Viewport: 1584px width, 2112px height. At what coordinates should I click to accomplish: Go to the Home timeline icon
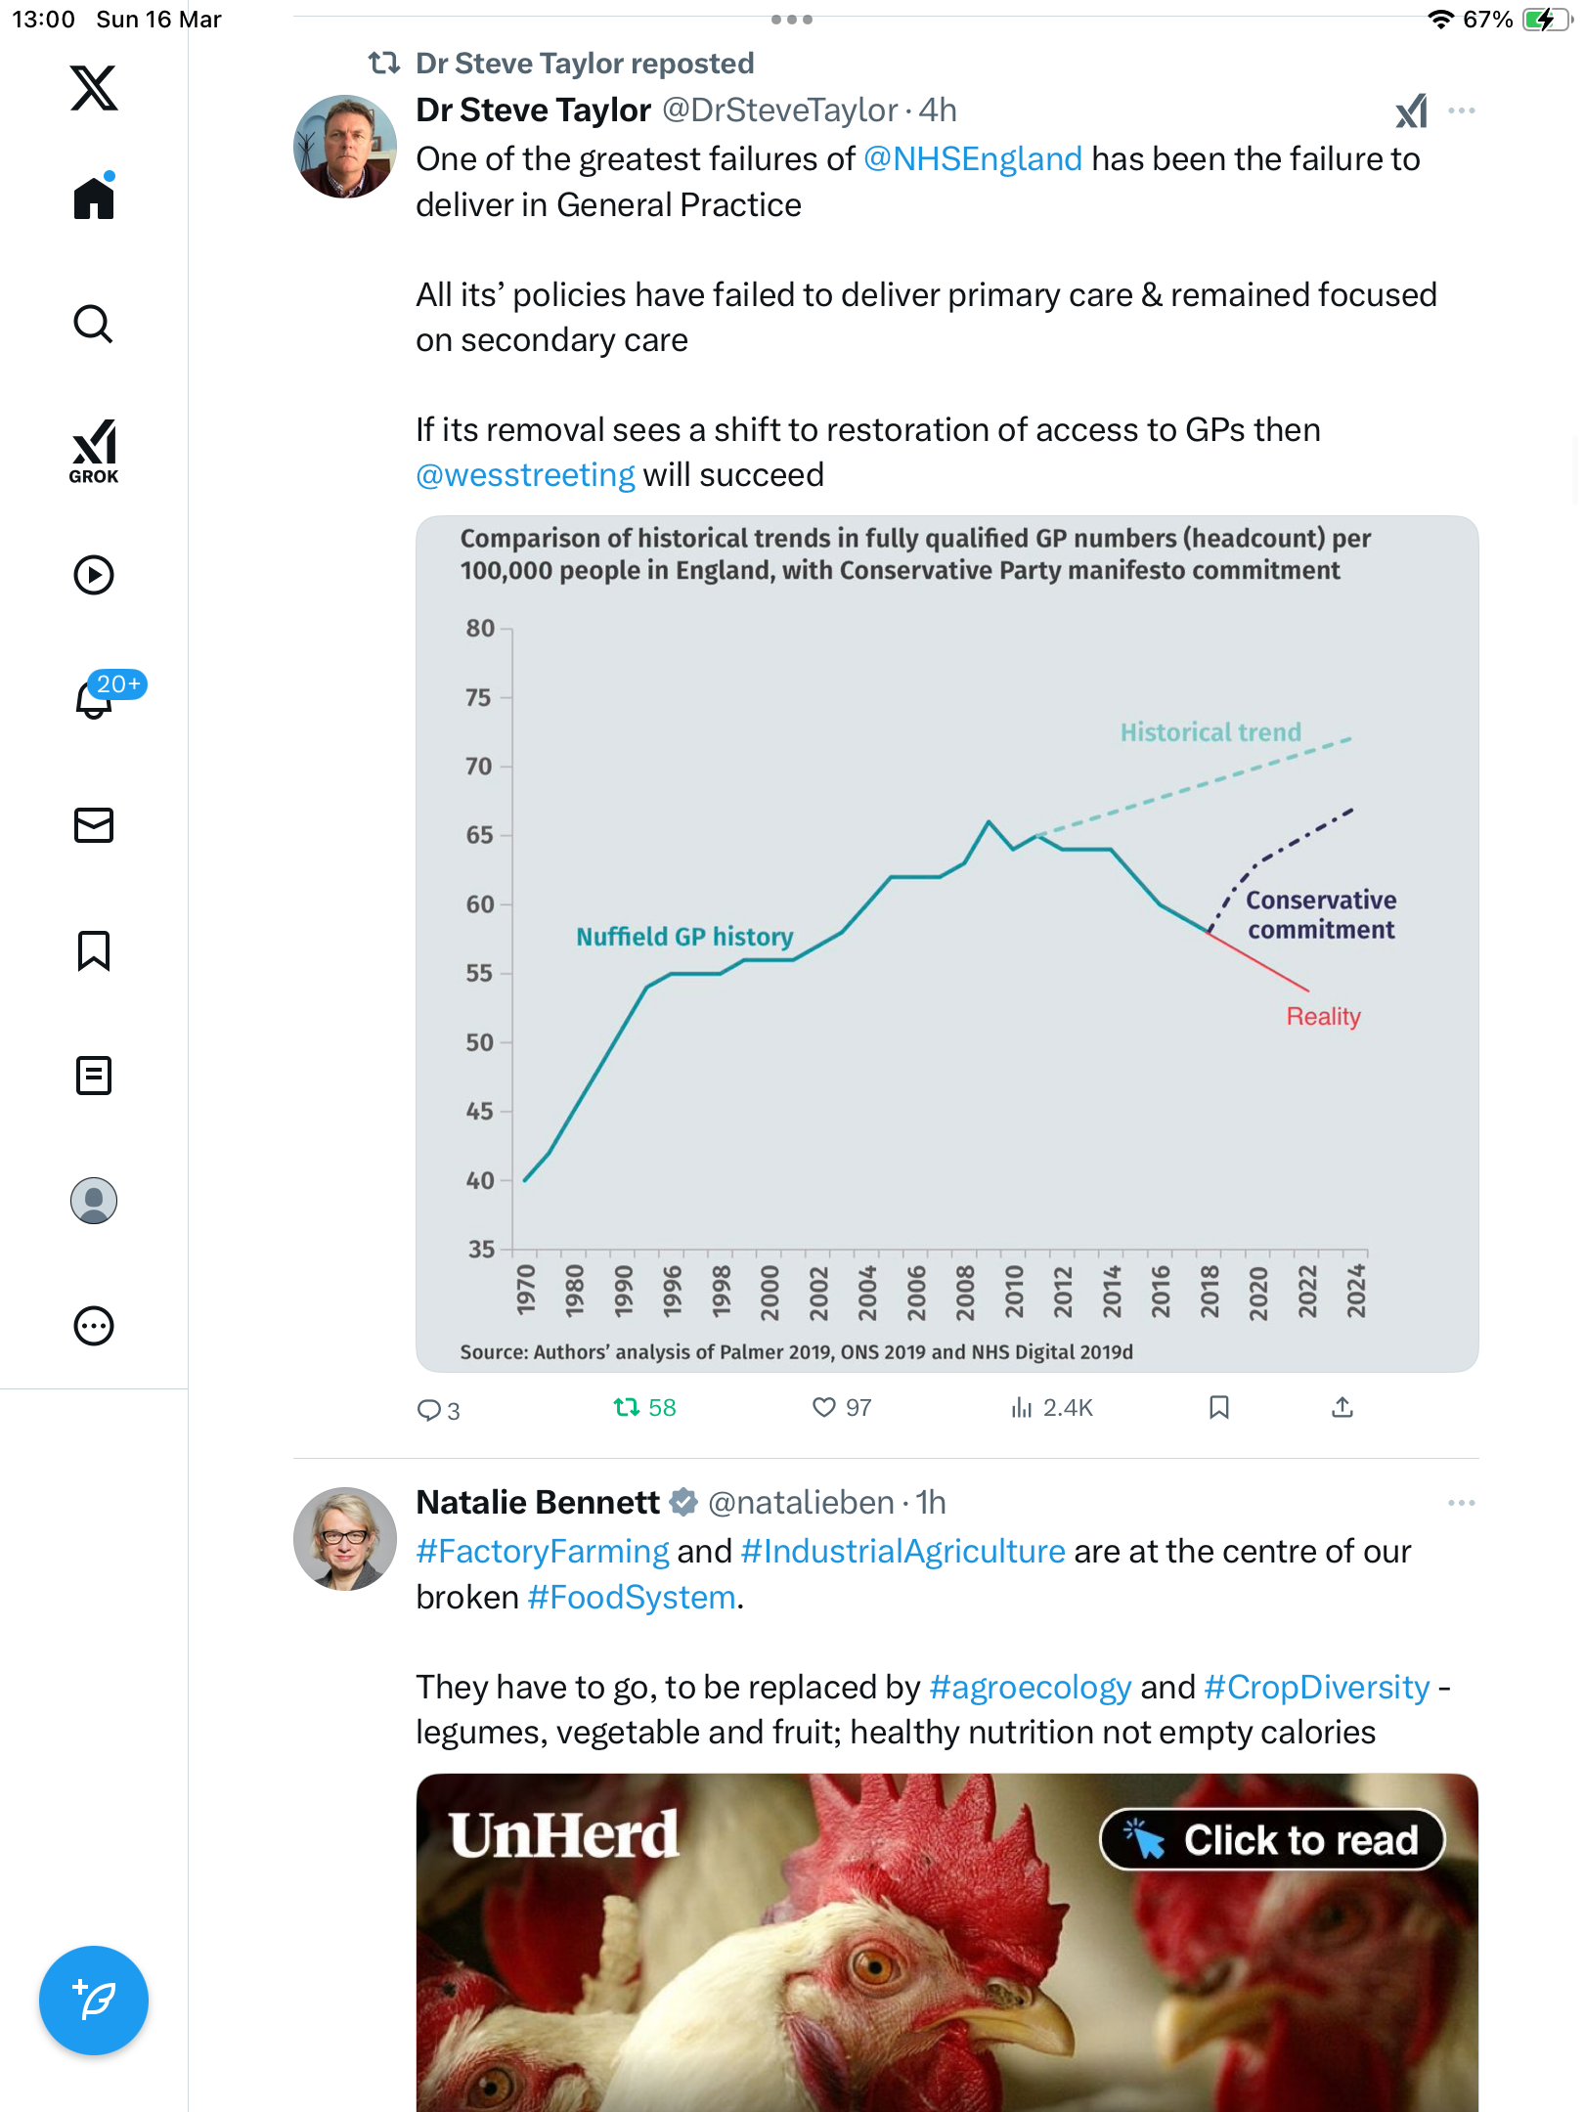tap(94, 198)
